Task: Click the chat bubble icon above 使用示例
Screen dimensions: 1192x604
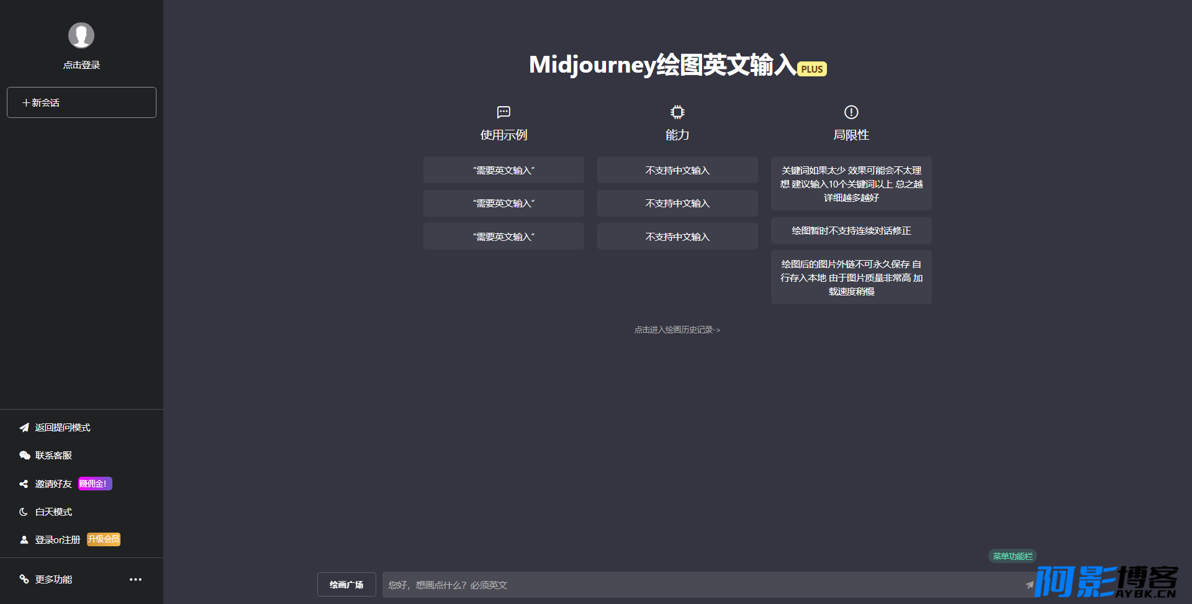Action: [x=503, y=112]
